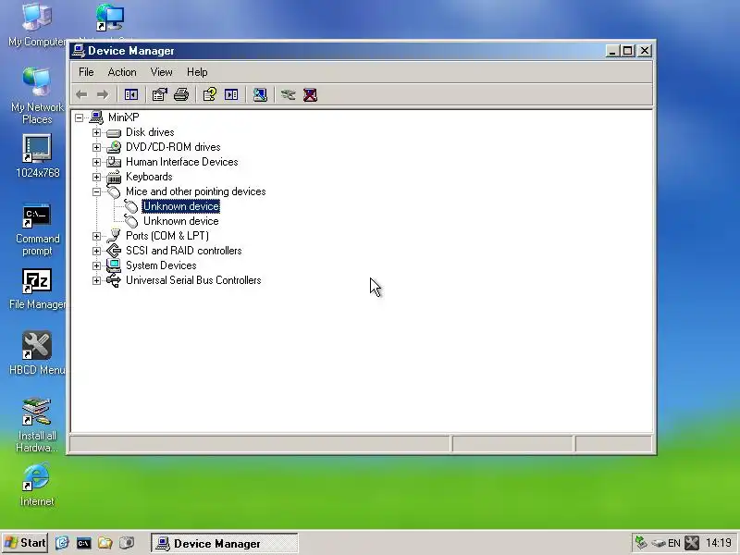The image size is (740, 555).
Task: Toggle the show/hide console tree toolbar icon
Action: click(x=131, y=95)
